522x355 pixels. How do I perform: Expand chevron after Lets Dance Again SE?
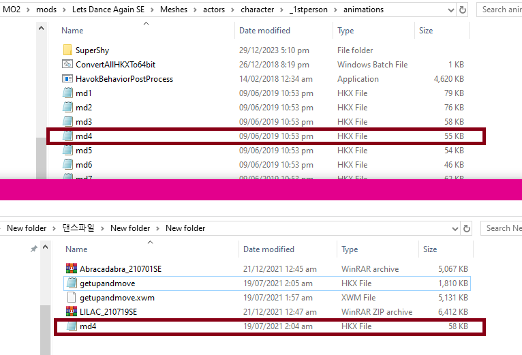[152, 10]
